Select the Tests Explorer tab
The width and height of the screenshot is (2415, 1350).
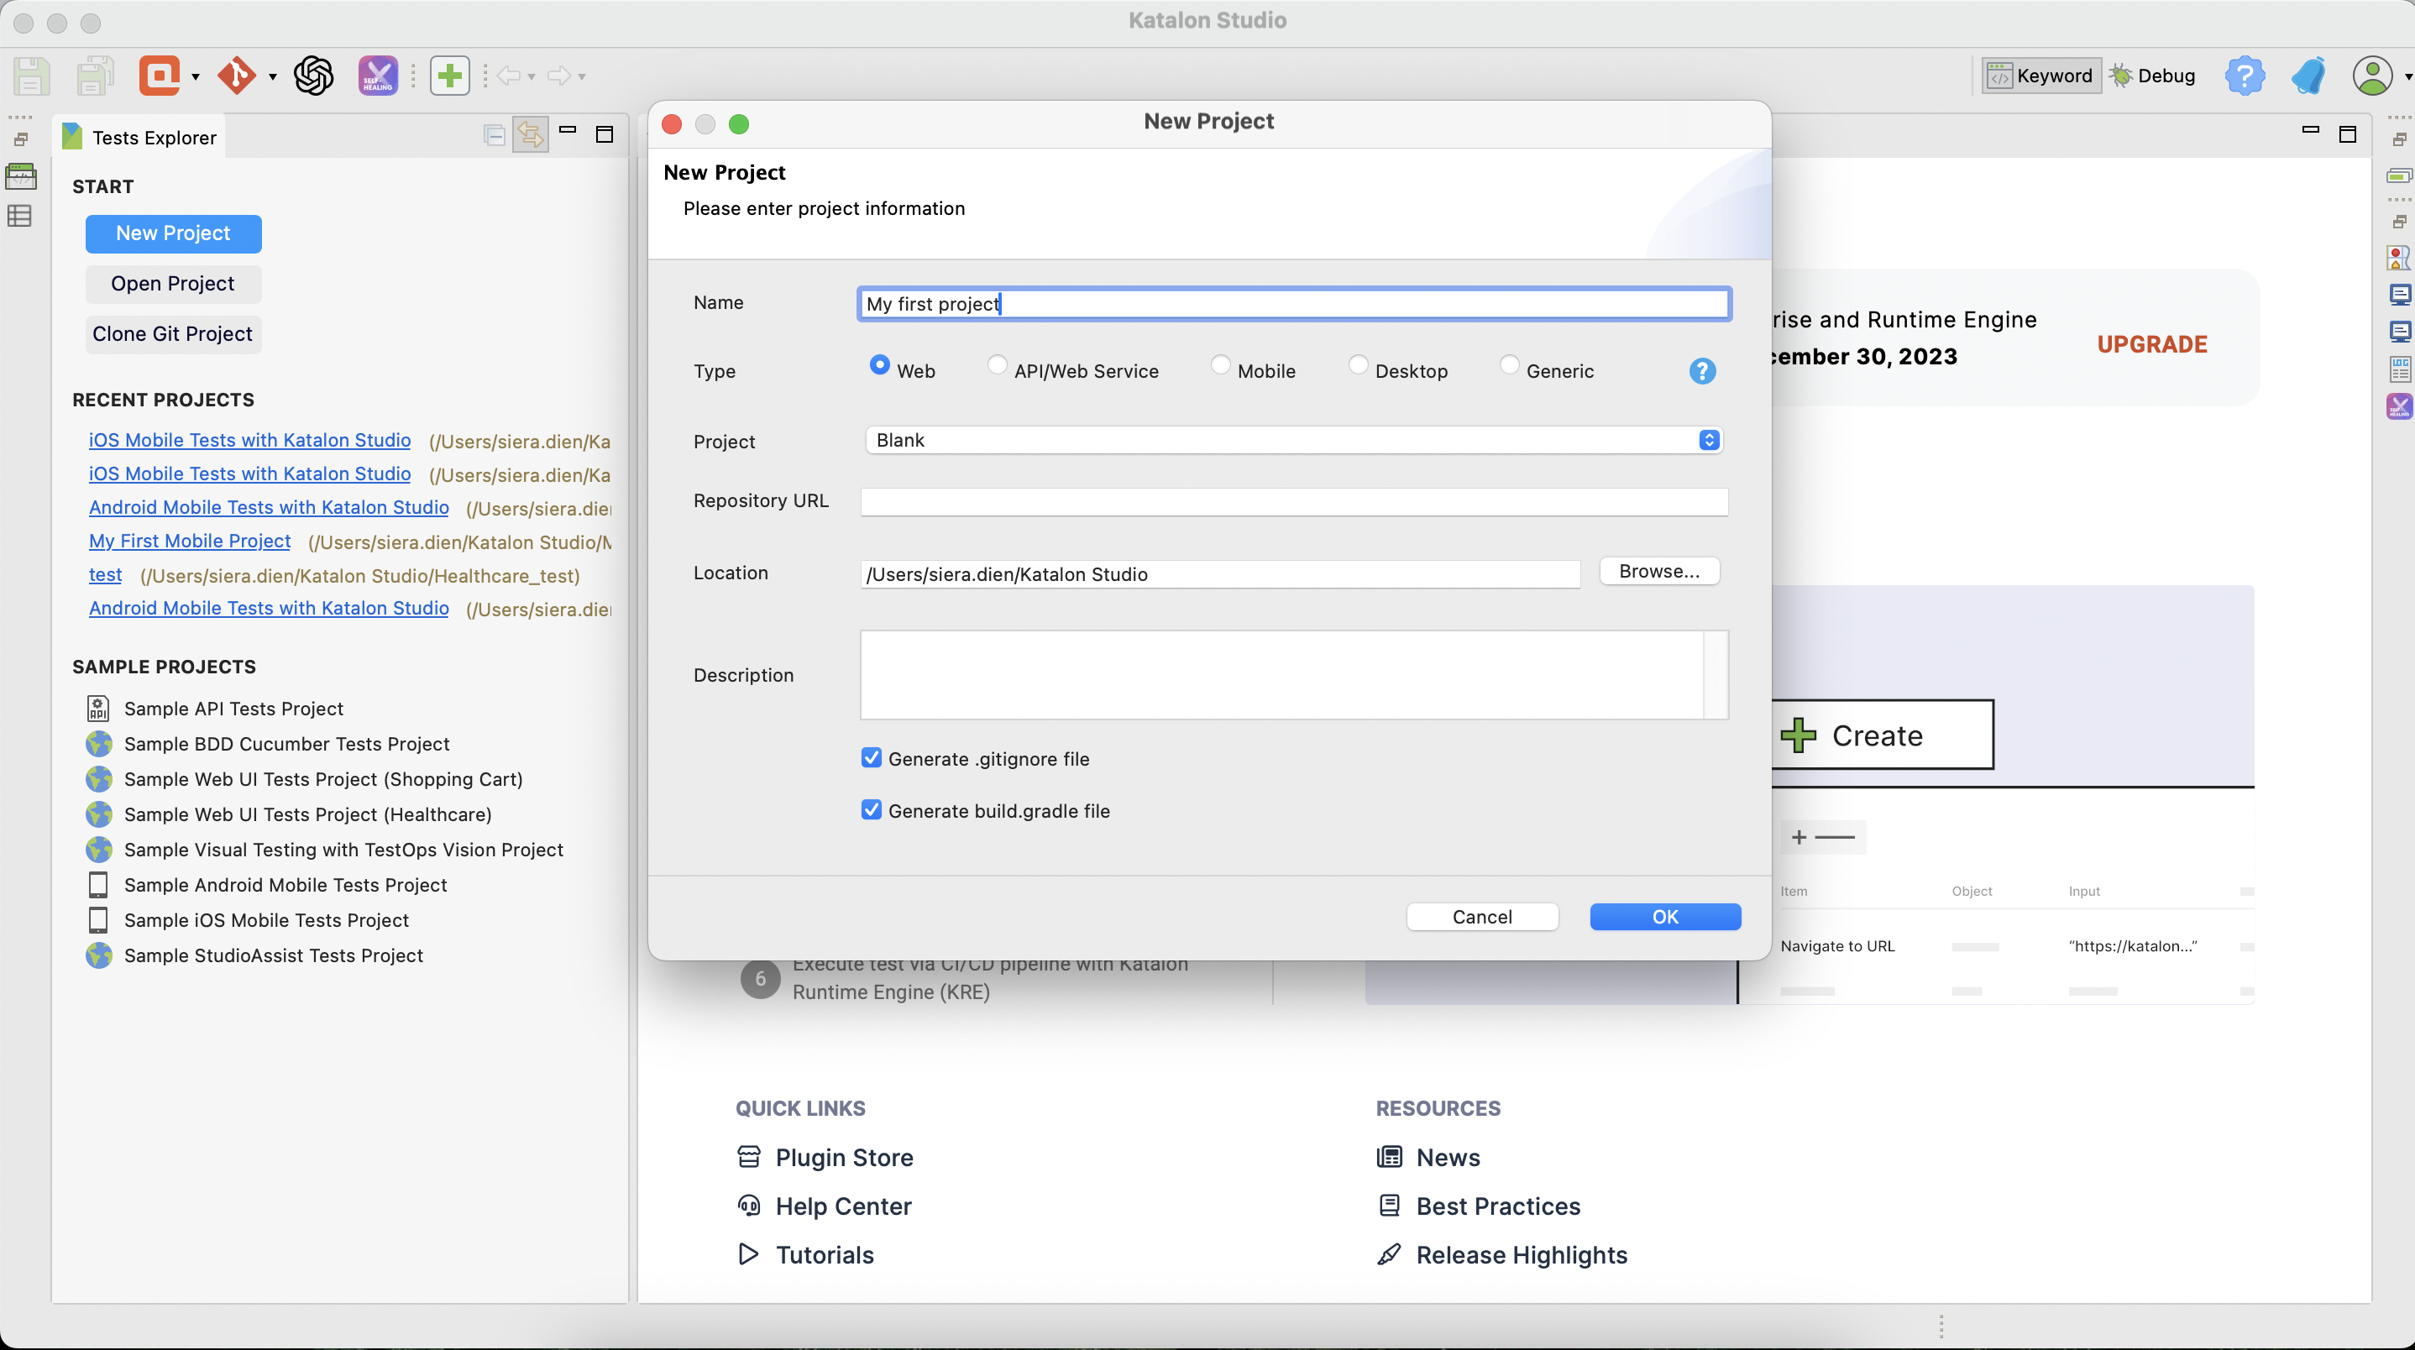click(139, 138)
